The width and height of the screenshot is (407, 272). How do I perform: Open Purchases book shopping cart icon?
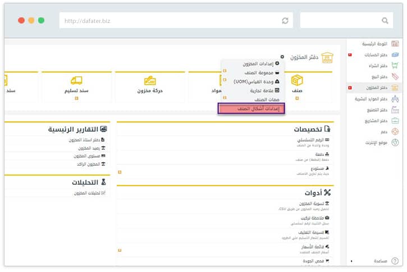(x=395, y=66)
